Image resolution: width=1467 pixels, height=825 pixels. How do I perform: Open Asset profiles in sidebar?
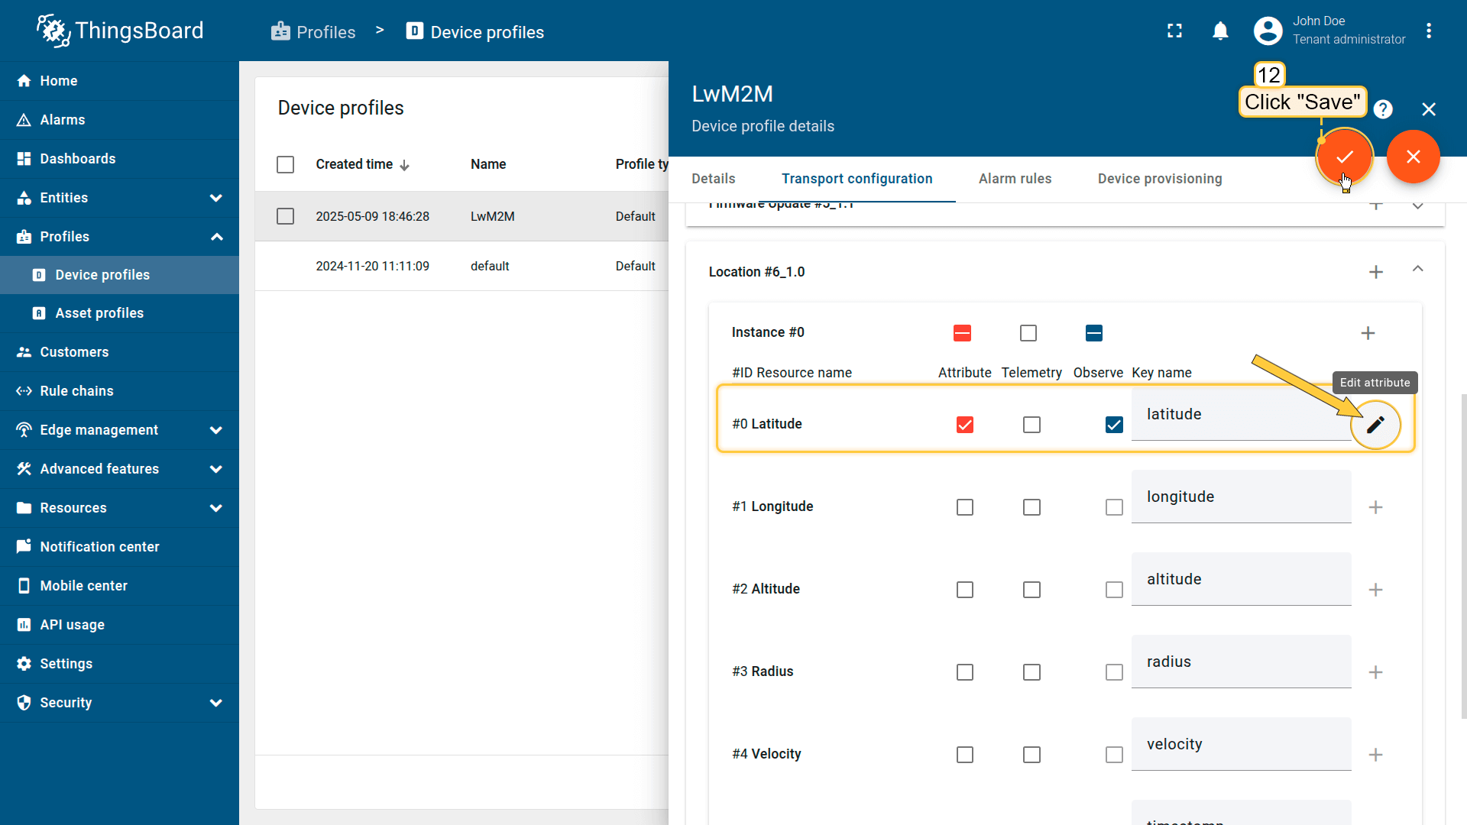(x=99, y=313)
